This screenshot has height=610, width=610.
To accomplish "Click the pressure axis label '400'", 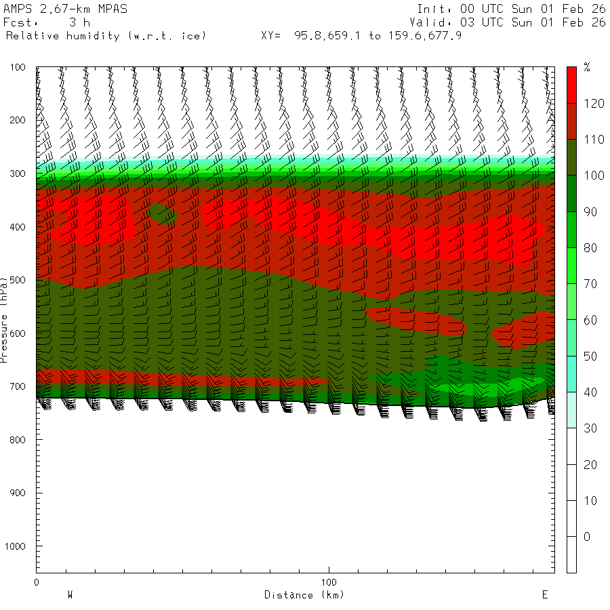I will point(18,227).
